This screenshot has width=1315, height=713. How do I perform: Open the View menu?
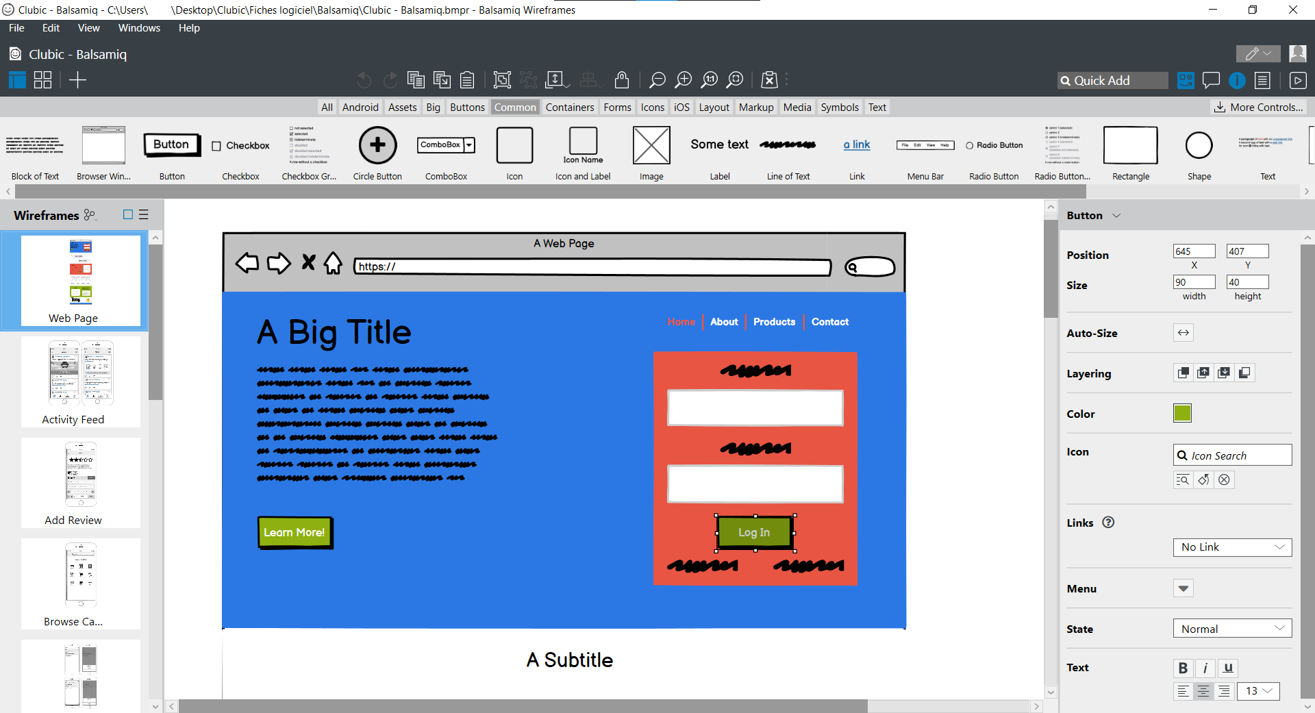tap(88, 28)
